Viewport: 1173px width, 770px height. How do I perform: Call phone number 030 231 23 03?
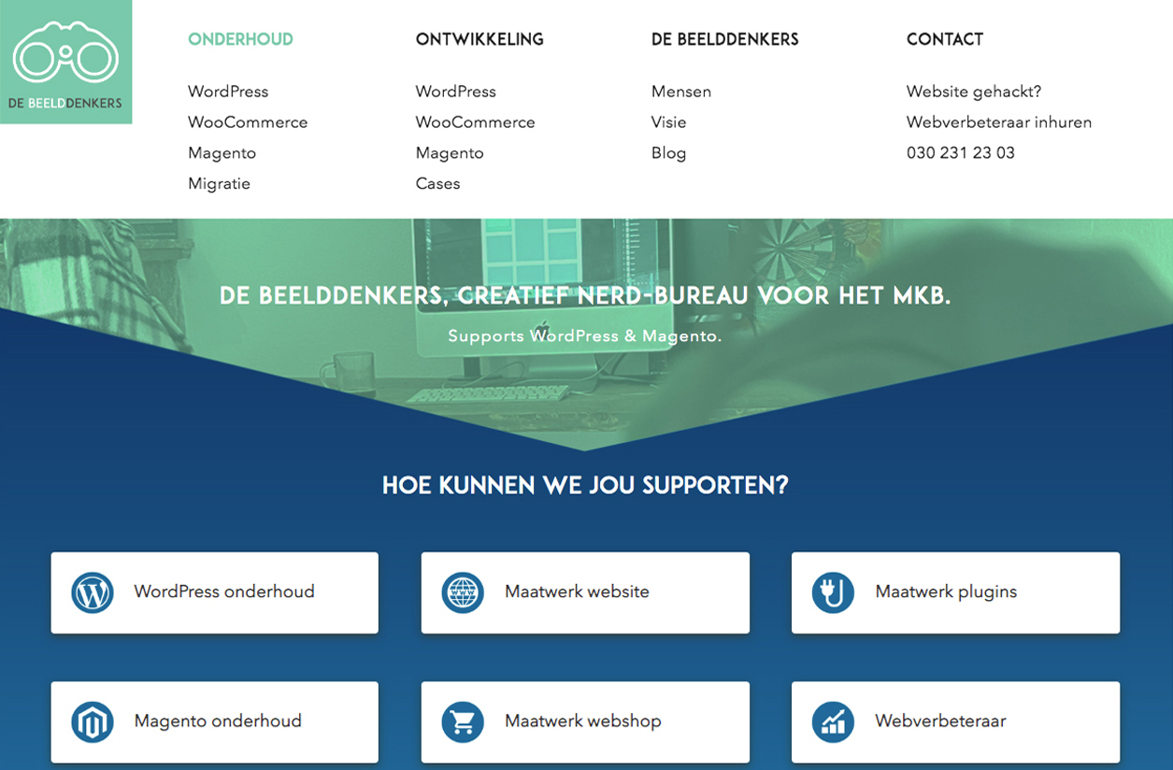[960, 152]
